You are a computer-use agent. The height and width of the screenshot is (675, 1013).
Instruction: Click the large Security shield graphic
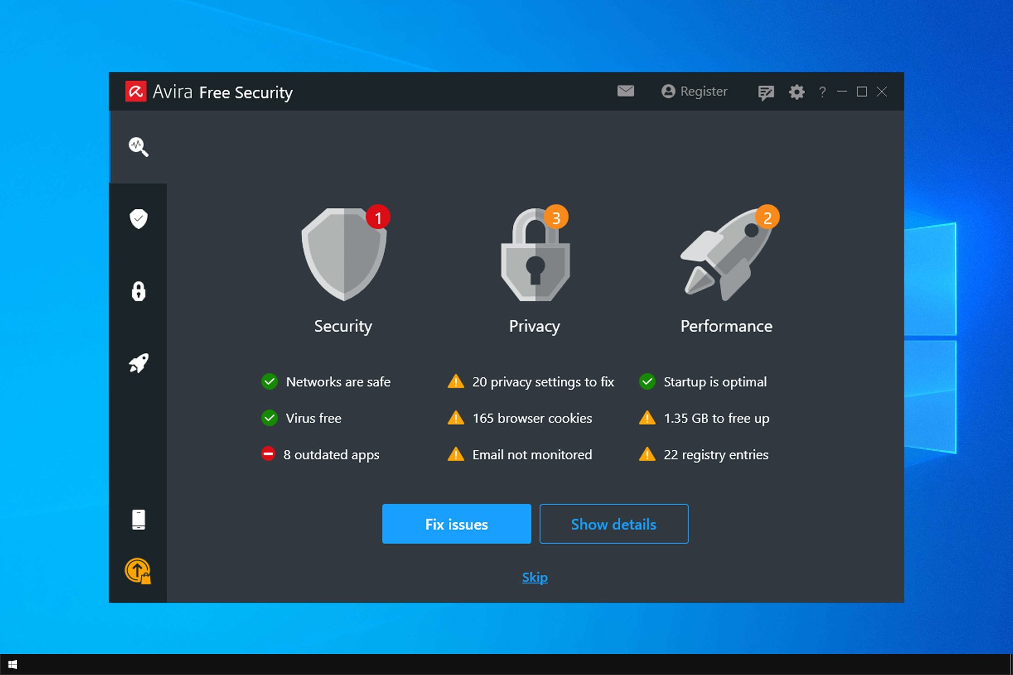[x=344, y=255]
